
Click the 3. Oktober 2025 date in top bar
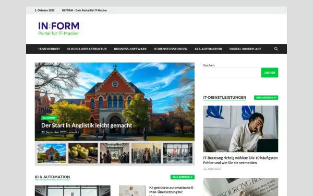[44, 10]
